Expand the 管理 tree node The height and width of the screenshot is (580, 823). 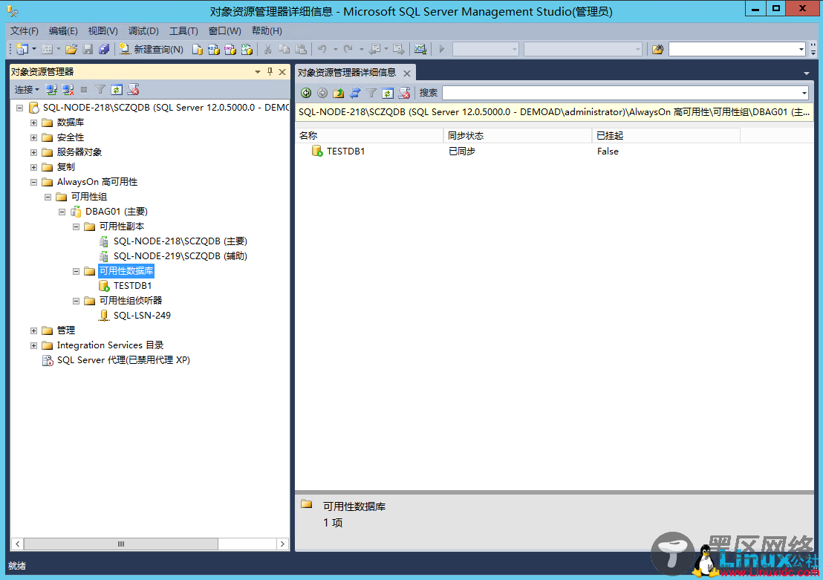[33, 330]
